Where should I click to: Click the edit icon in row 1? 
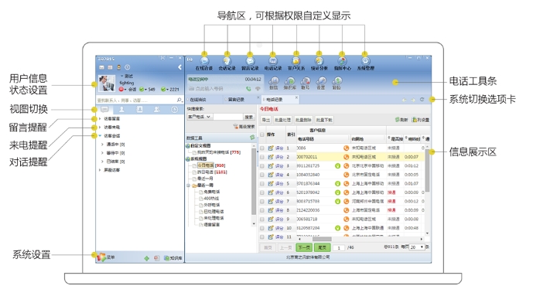point(271,148)
